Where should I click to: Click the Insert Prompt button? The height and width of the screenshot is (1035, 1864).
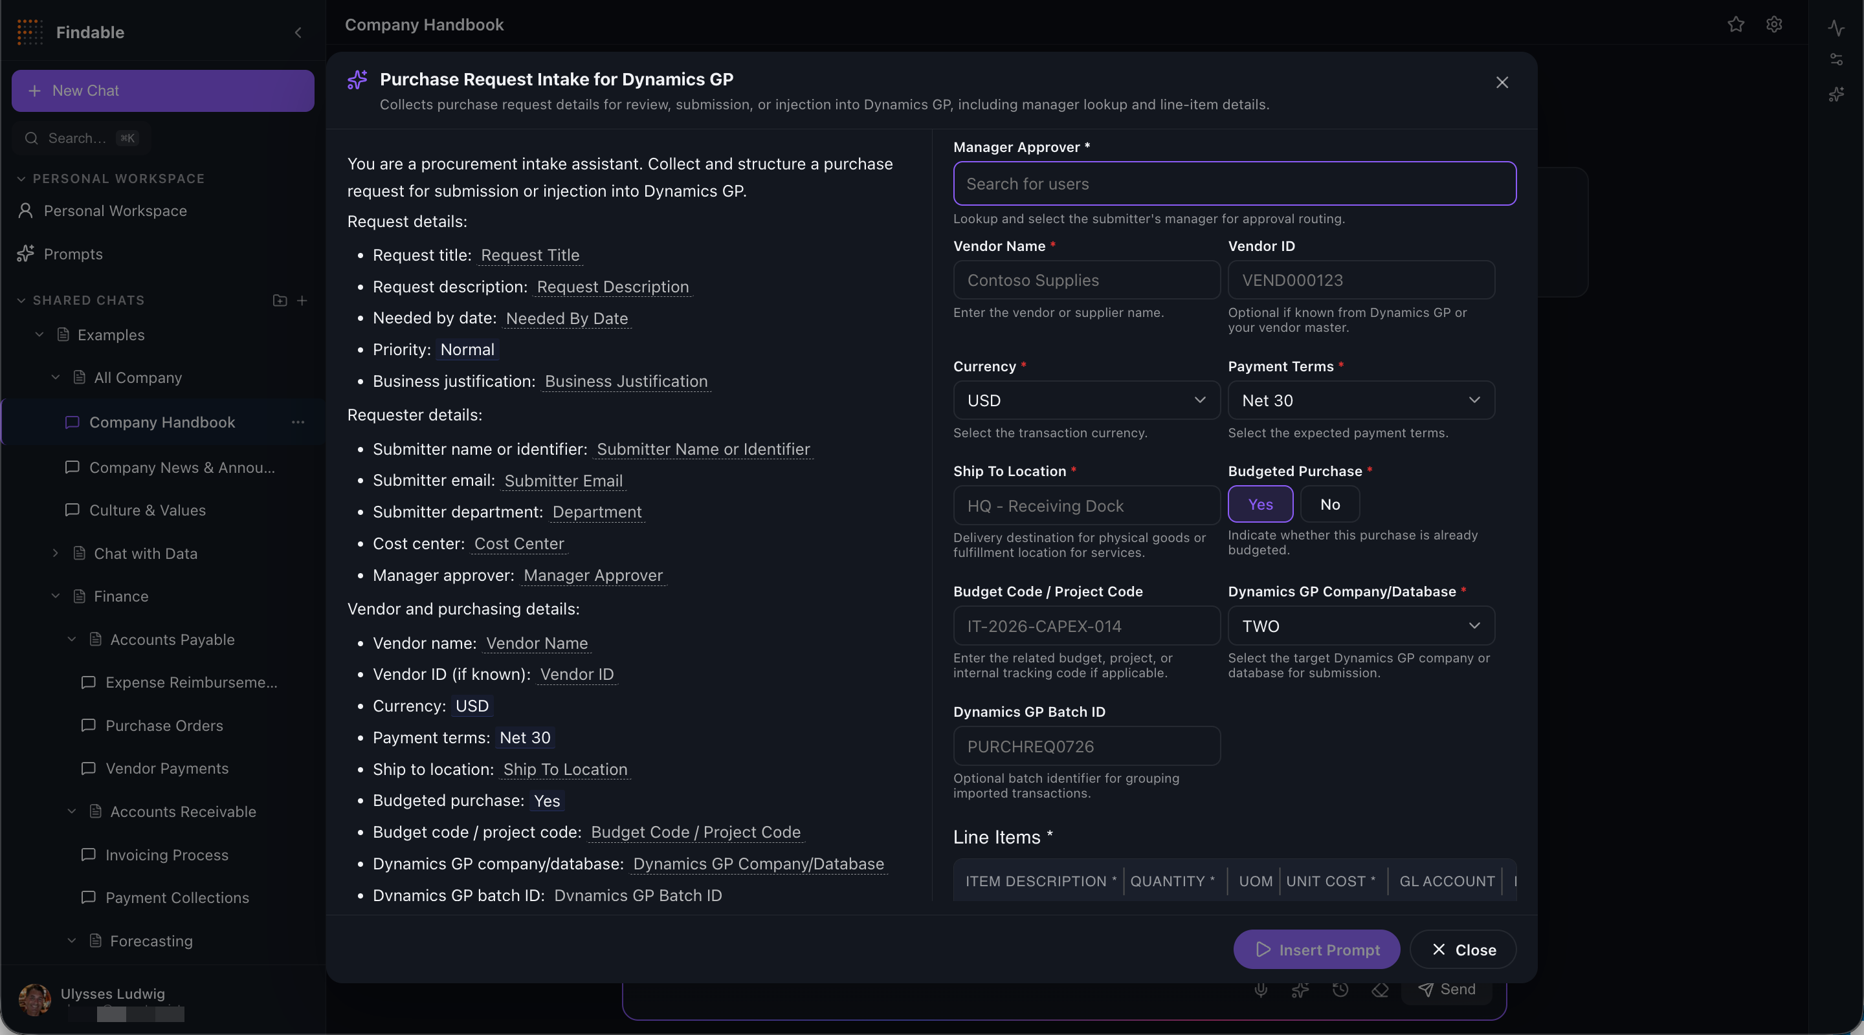coord(1316,949)
